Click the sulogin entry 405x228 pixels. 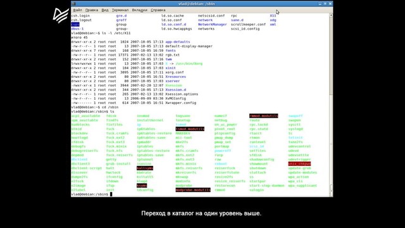click(257, 190)
